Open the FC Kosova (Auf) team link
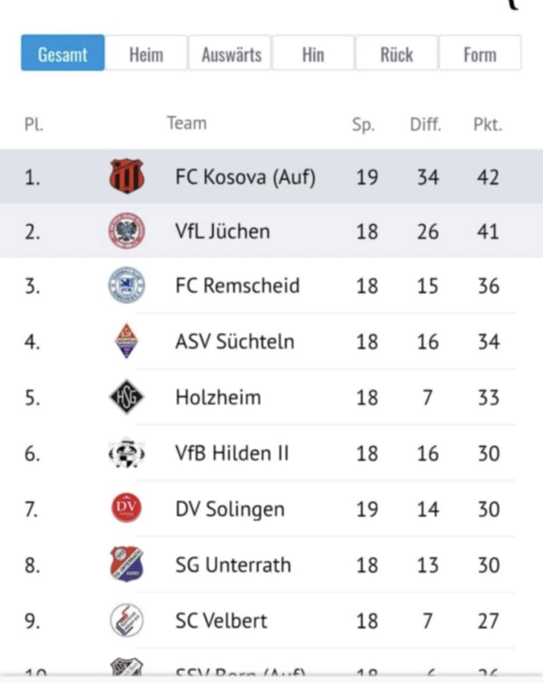543x683 pixels. click(x=245, y=177)
